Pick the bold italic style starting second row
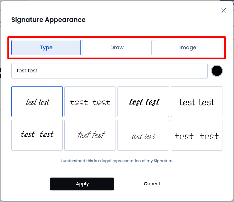This screenshot has height=202, width=234. point(37,135)
